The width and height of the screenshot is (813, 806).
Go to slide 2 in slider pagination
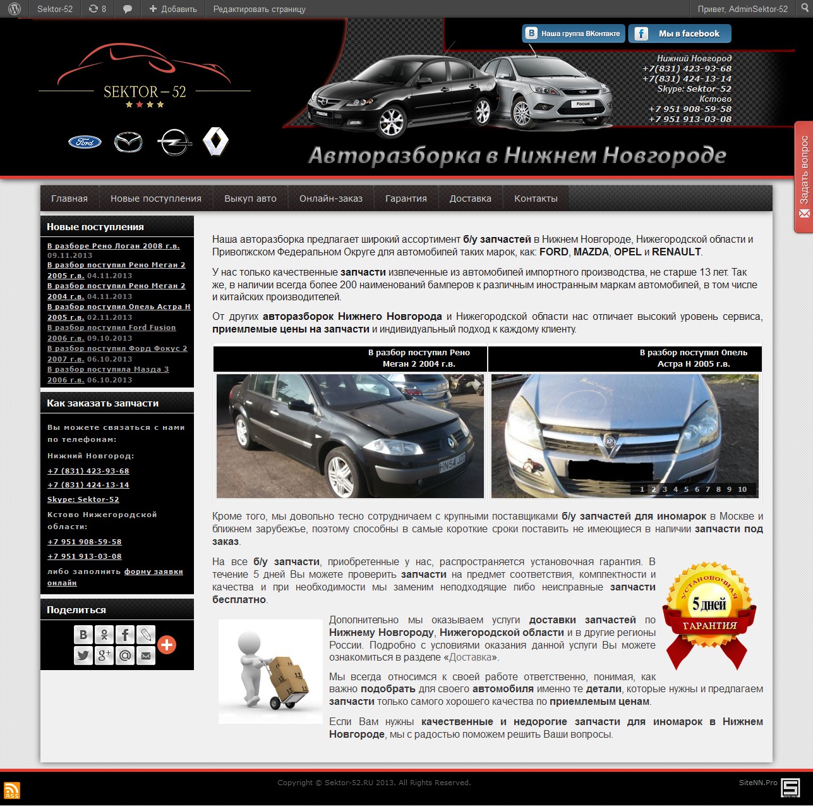pos(654,489)
